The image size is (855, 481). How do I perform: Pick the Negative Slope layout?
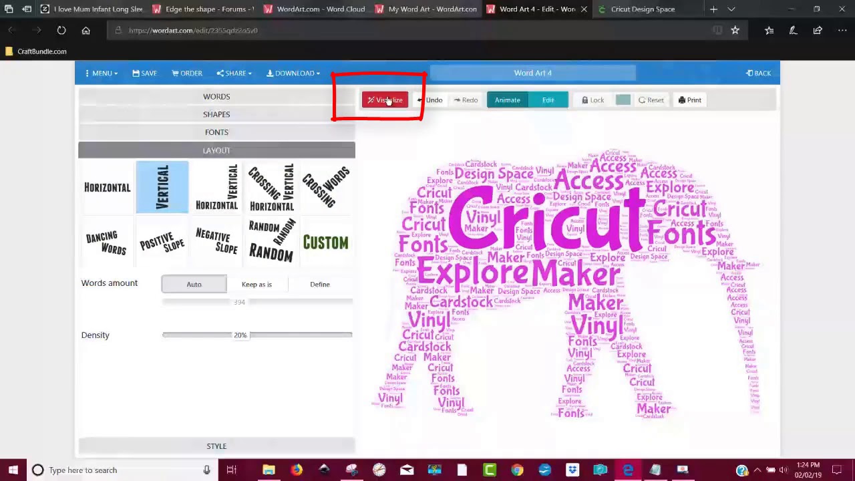(x=216, y=243)
